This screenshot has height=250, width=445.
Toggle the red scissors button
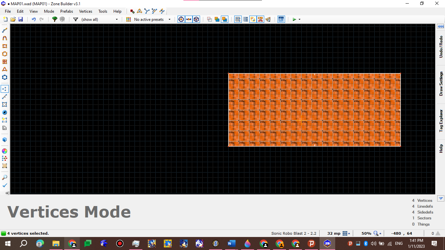(x=260, y=20)
